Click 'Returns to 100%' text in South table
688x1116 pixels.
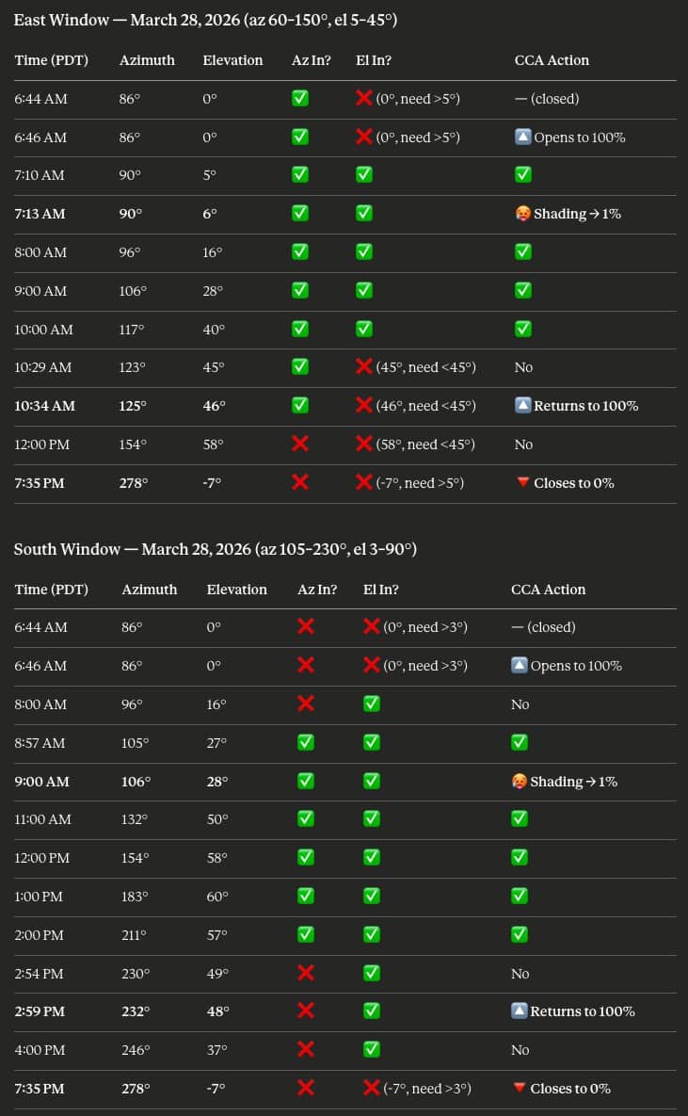click(583, 1011)
